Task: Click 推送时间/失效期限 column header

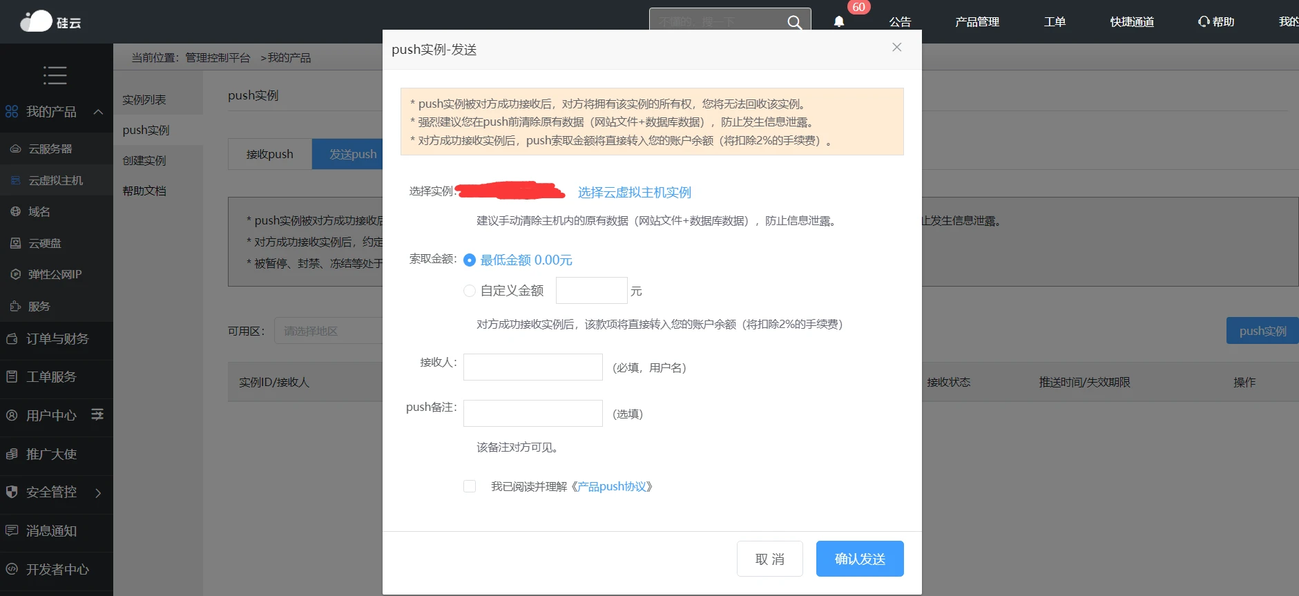Action: point(1084,382)
